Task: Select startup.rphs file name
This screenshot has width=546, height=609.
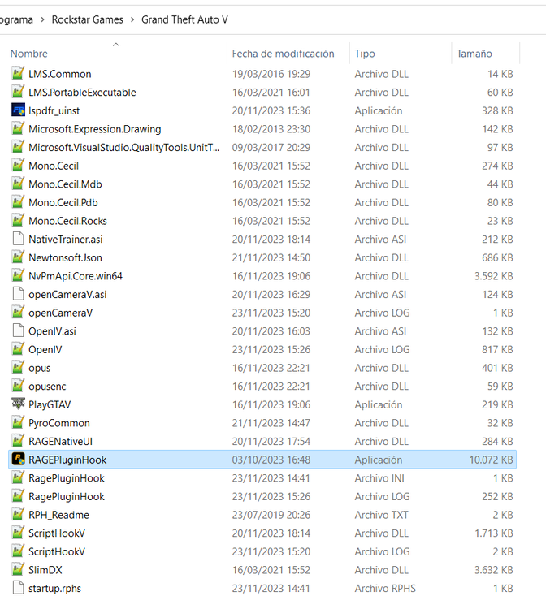Action: (54, 589)
